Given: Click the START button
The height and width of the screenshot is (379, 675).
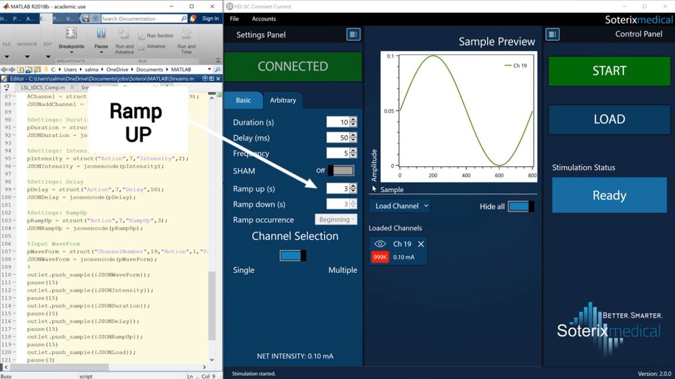Looking at the screenshot, I should tap(609, 71).
